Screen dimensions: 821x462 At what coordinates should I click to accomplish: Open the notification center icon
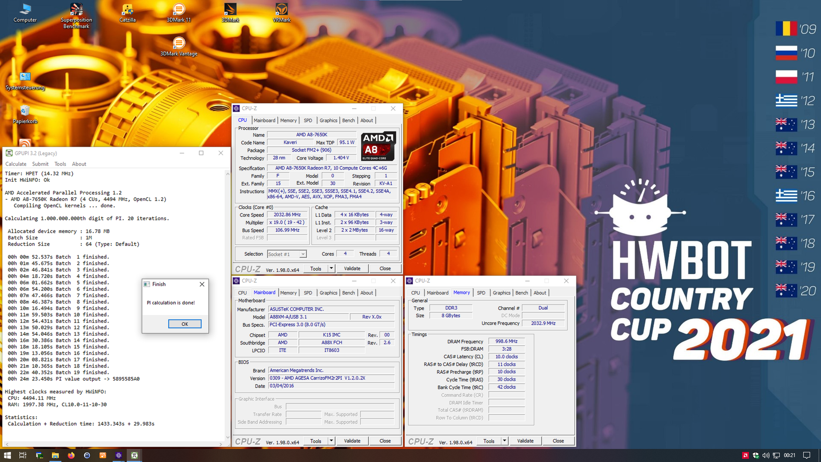click(806, 455)
